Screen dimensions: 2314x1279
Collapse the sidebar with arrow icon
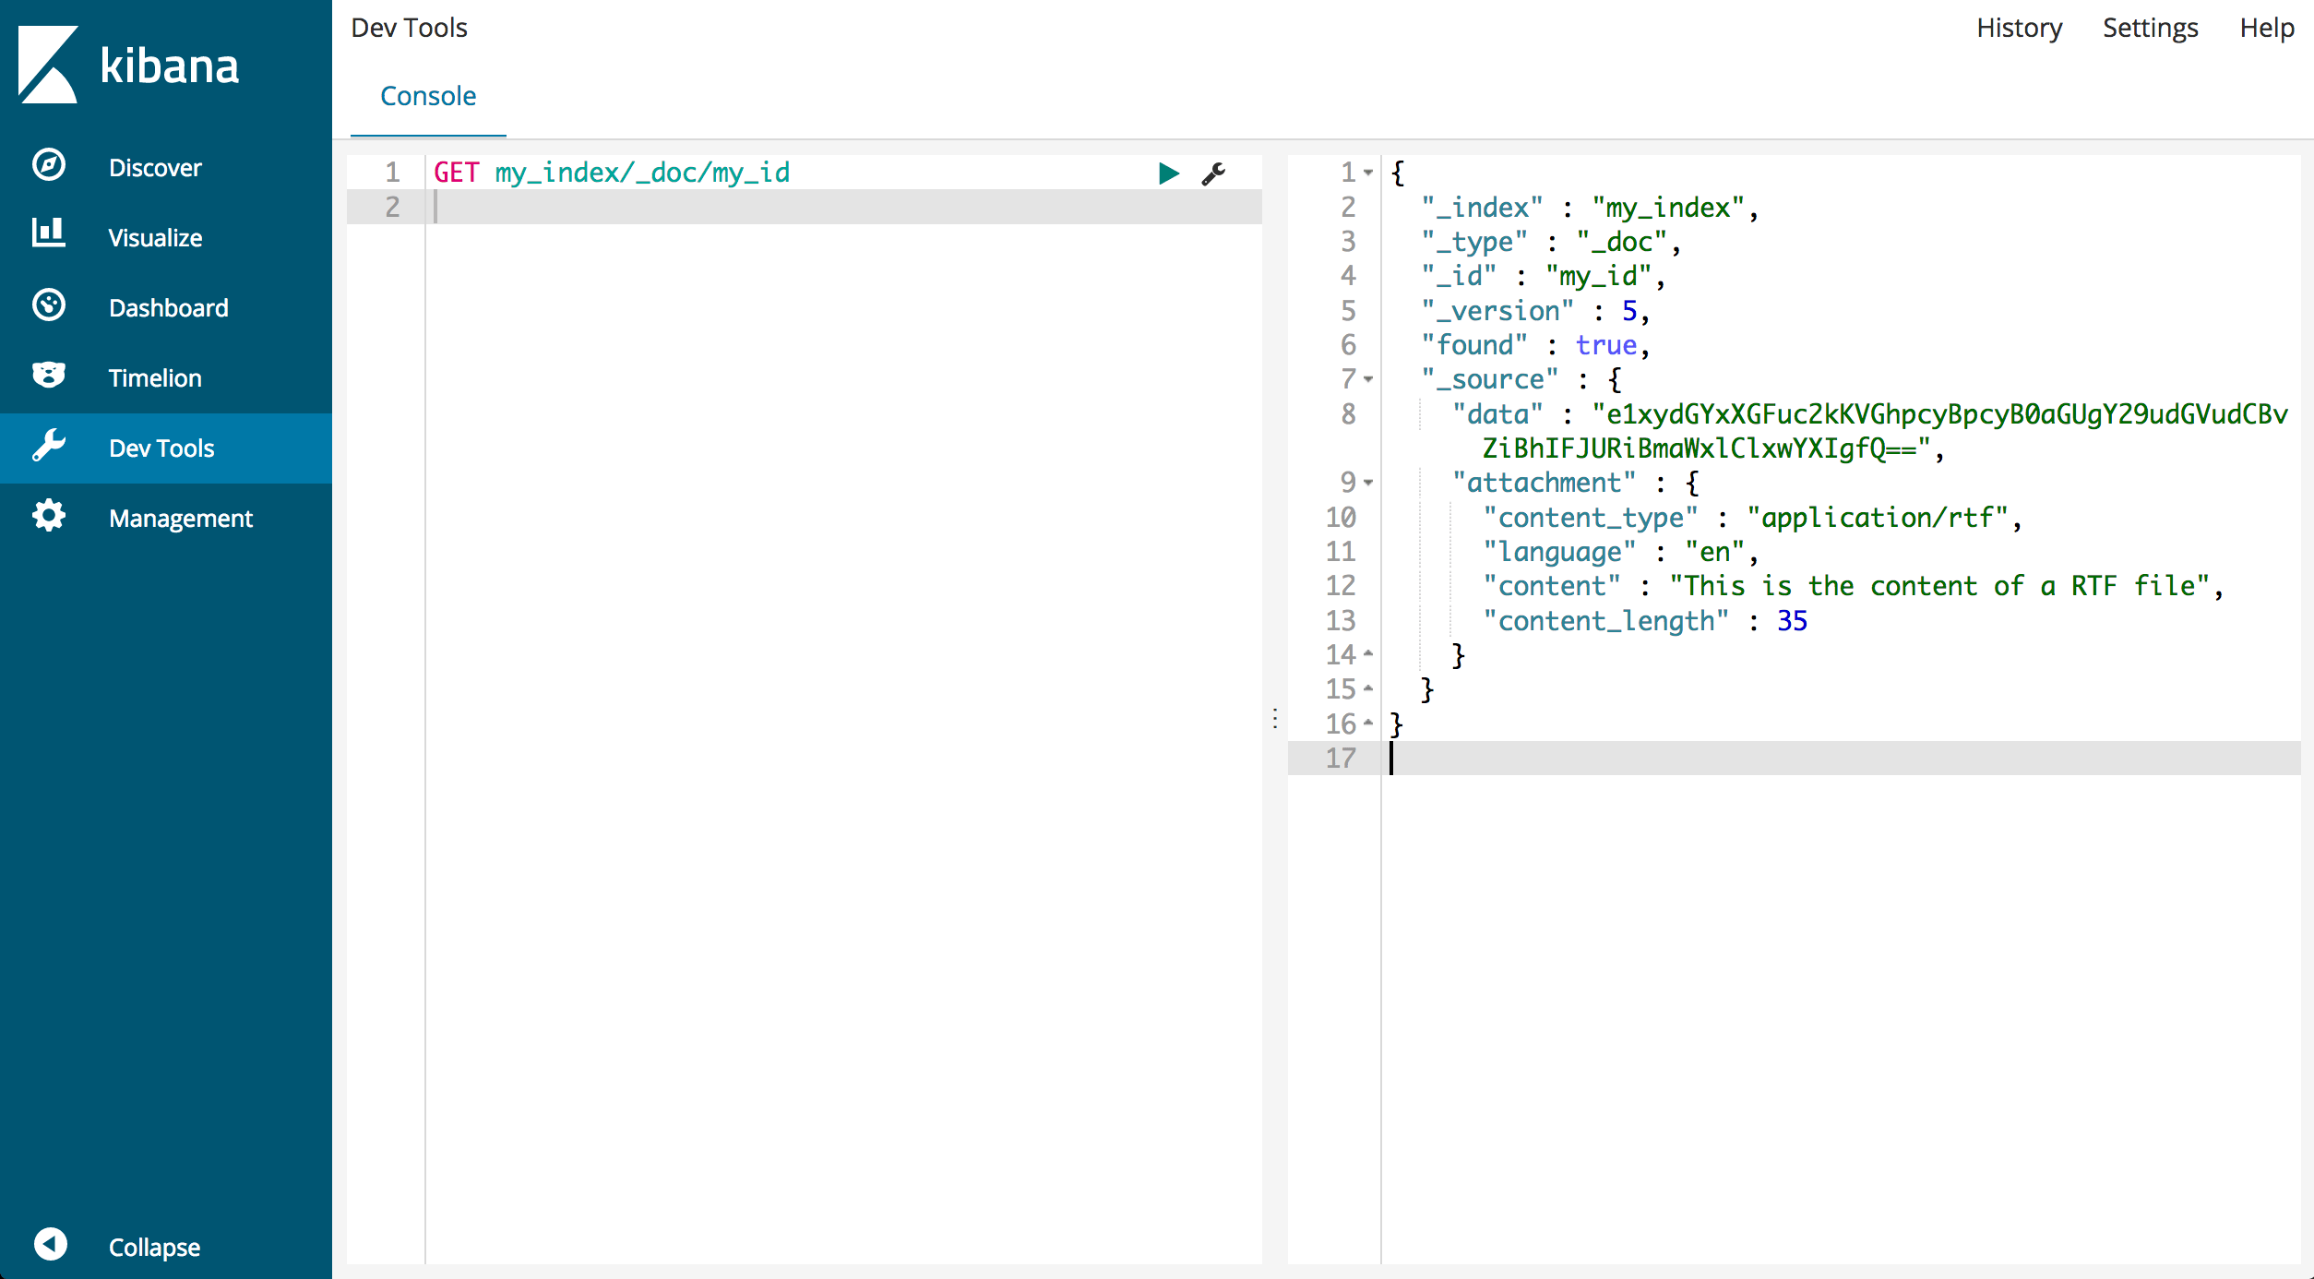pyautogui.click(x=51, y=1244)
